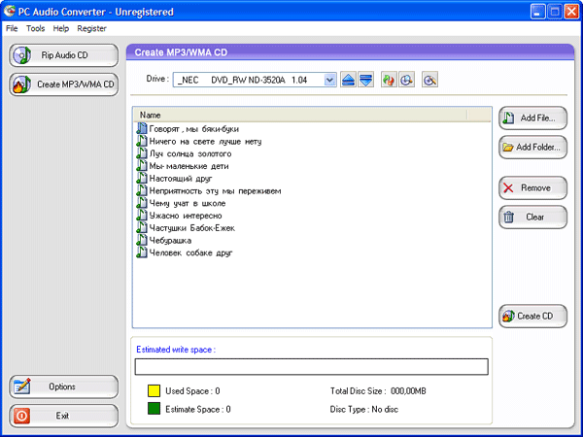The width and height of the screenshot is (583, 437).
Task: Select track "Говорят , мы бяки-буки"
Action: point(188,129)
